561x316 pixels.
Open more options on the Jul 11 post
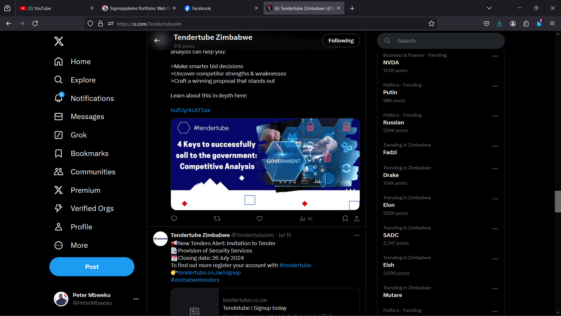pos(356,235)
